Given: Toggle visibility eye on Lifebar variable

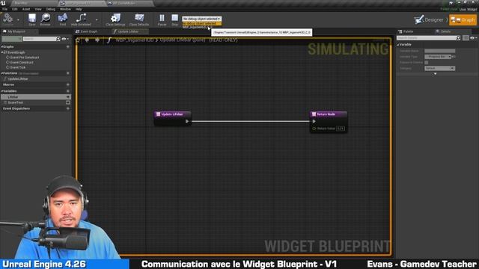Looking at the screenshot, I should click(x=68, y=96).
